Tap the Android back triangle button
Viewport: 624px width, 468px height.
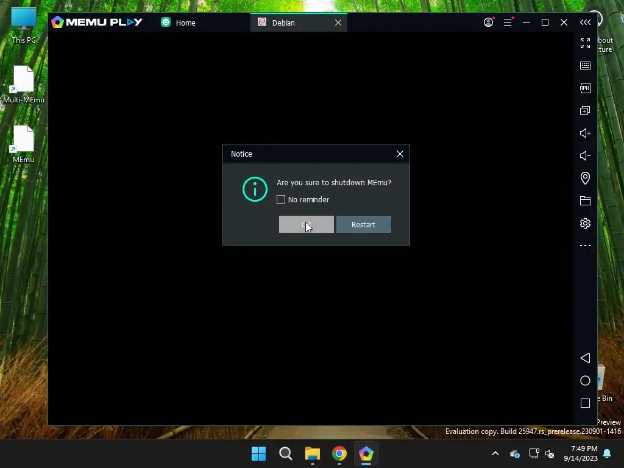pos(585,358)
